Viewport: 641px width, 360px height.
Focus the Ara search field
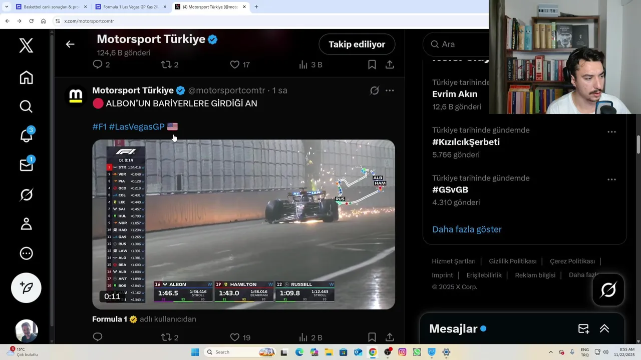(x=456, y=44)
